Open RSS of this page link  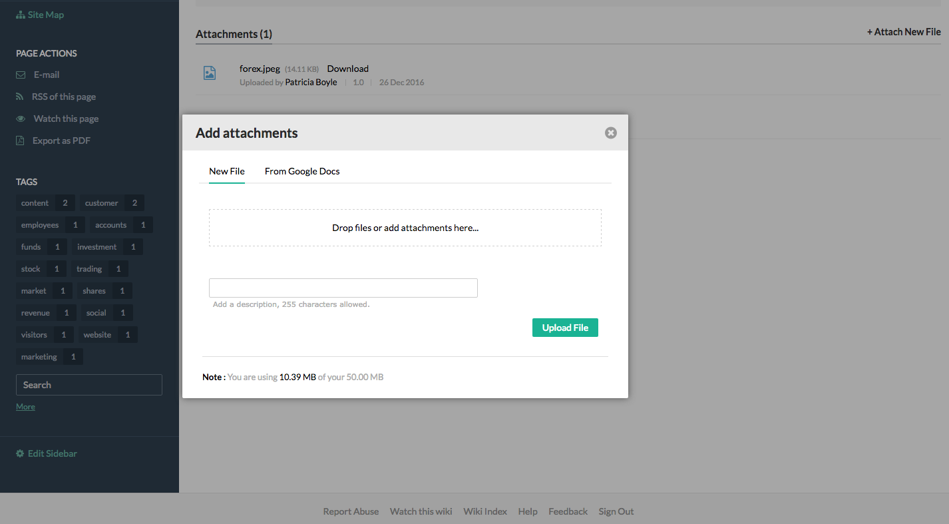pos(64,97)
